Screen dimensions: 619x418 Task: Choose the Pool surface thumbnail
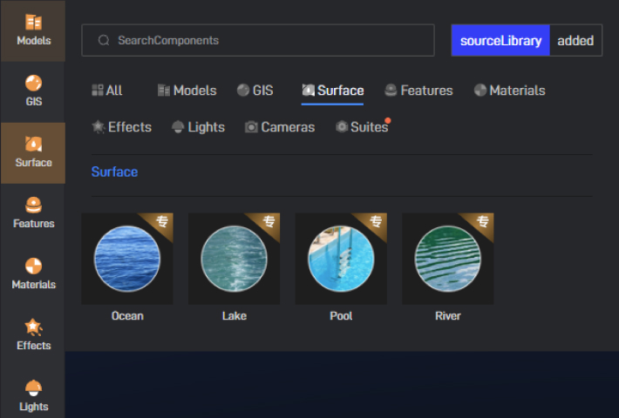[x=341, y=259]
